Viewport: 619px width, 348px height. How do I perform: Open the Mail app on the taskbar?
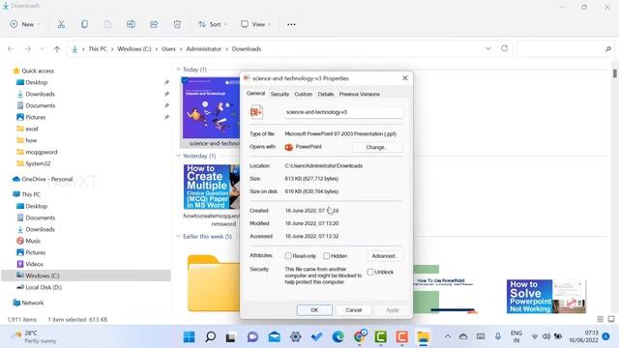tap(274, 337)
